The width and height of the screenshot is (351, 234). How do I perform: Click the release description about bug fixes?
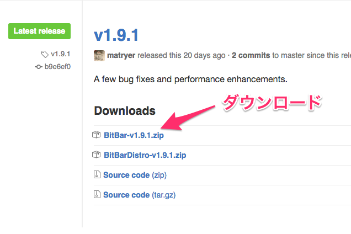click(190, 79)
